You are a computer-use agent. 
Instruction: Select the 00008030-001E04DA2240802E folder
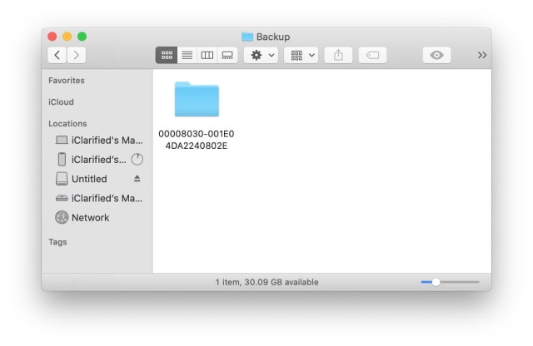(197, 100)
